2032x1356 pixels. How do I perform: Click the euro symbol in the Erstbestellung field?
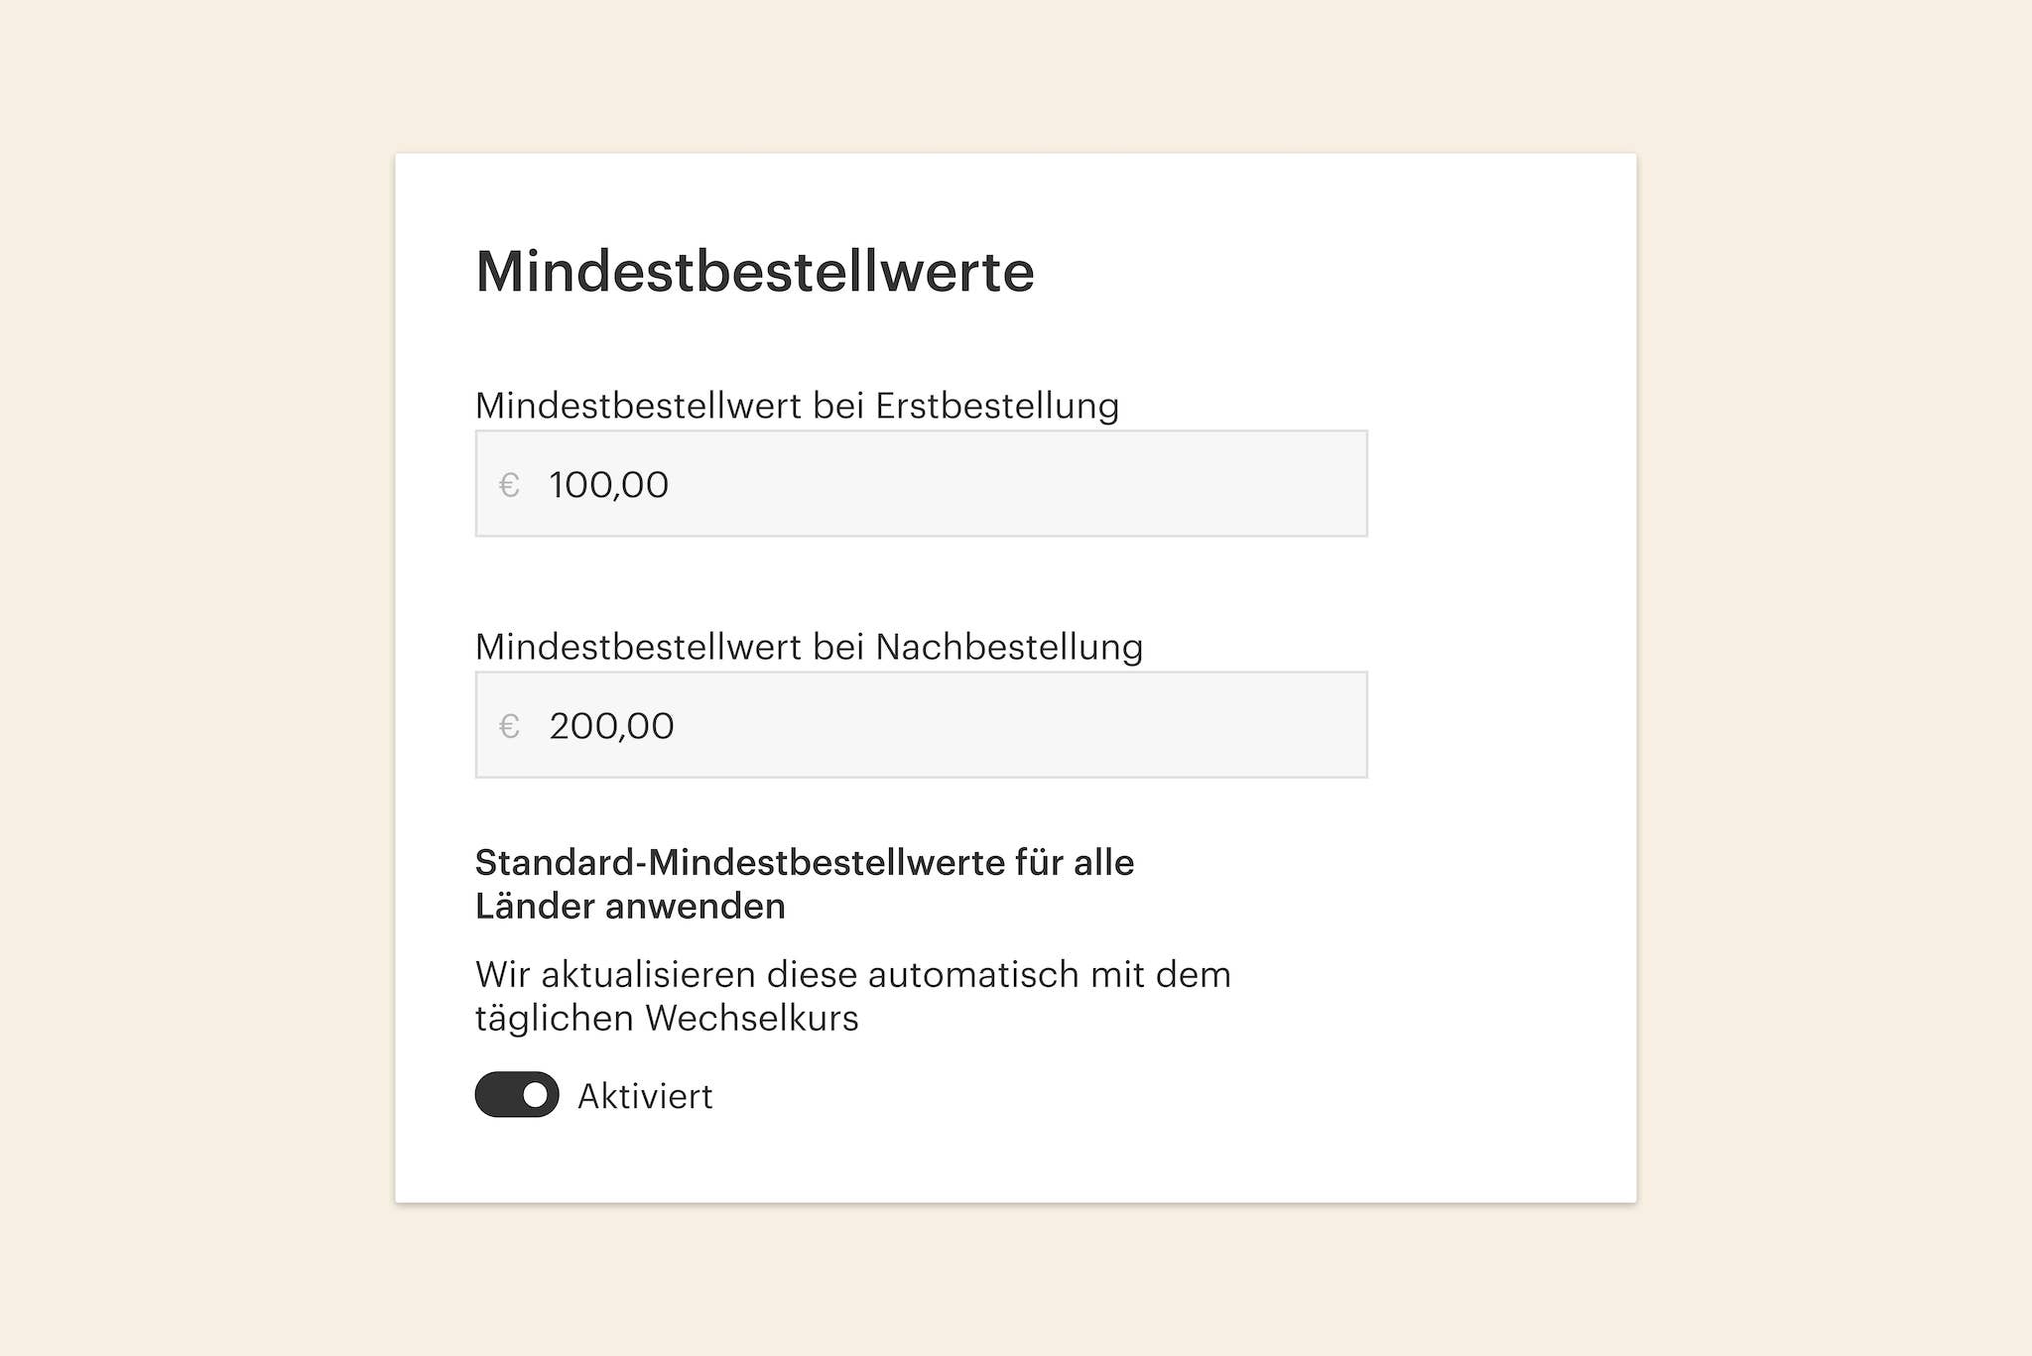(509, 485)
